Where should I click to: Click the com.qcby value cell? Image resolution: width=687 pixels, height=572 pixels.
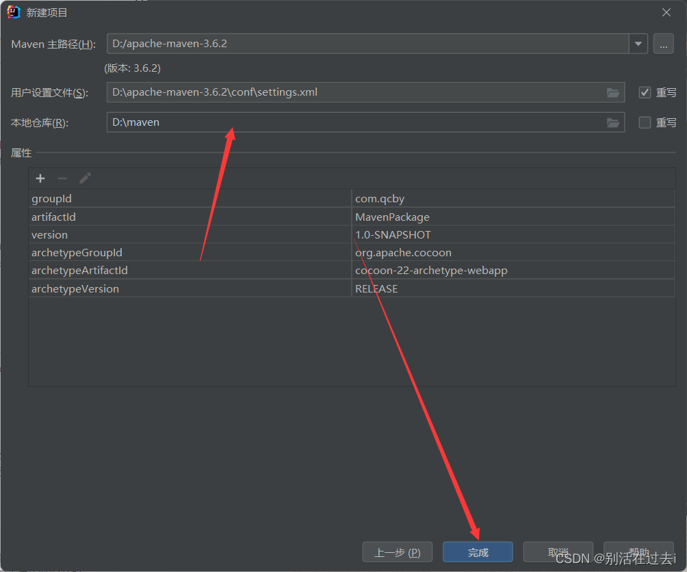coord(513,199)
